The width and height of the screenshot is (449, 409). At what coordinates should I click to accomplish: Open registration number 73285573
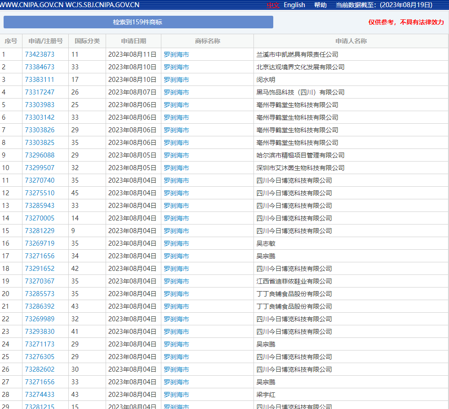(x=40, y=294)
